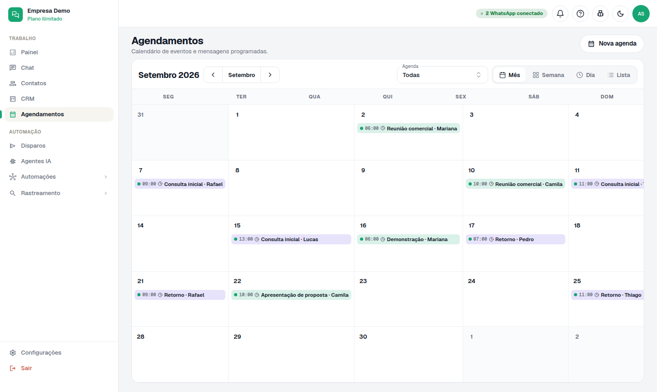
Task: Click Sair to log out
Action: tap(59, 368)
